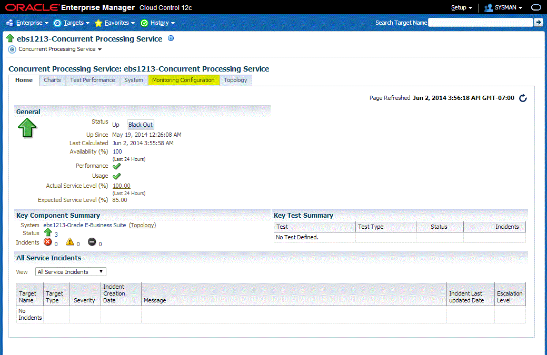Click the info icon beside page title
This screenshot has height=355, width=547.
171,38
